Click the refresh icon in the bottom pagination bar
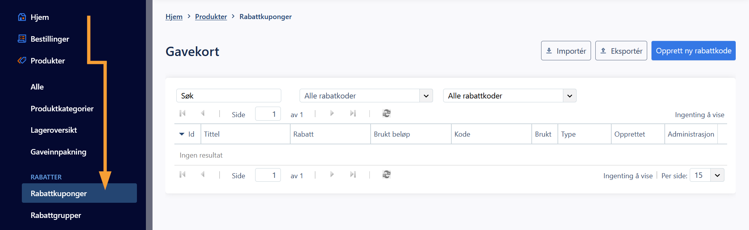Image resolution: width=749 pixels, height=230 pixels. pyautogui.click(x=387, y=174)
